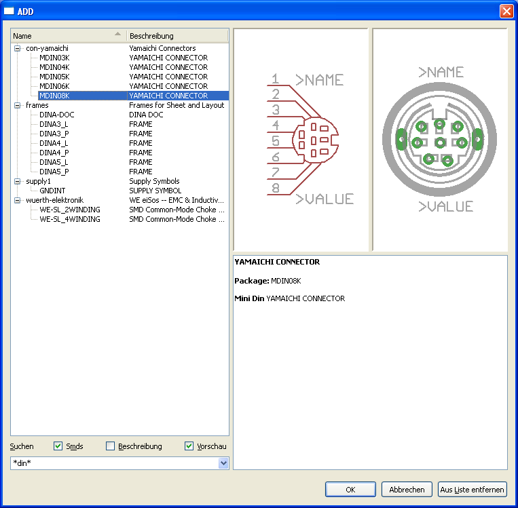Click the 'Supply Symbols' description text
This screenshot has height=508, width=518.
pos(154,182)
